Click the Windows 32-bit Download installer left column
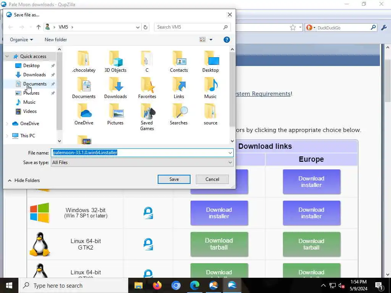The width and height of the screenshot is (391, 293). (219, 213)
